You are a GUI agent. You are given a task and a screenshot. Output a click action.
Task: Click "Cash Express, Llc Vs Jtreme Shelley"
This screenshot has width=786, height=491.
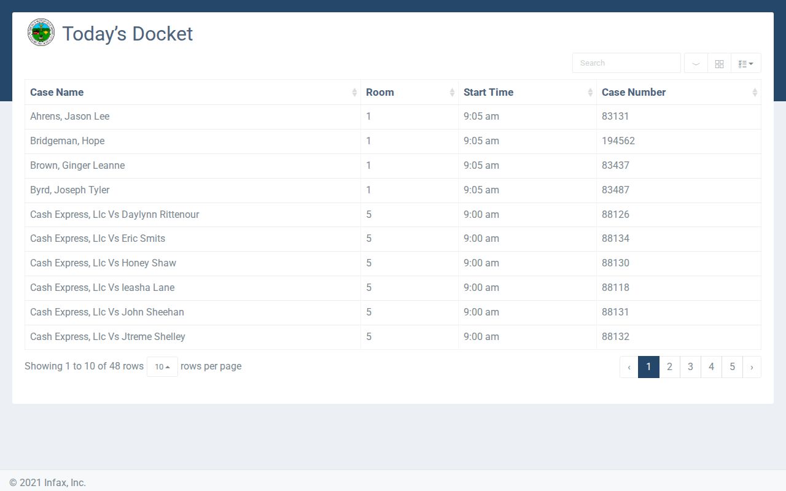(x=107, y=337)
